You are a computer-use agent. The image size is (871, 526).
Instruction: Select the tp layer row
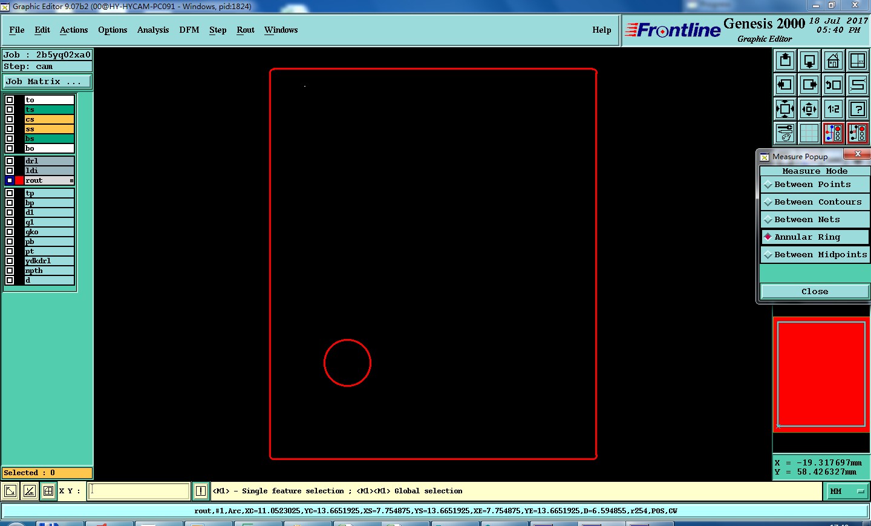[x=50, y=193]
